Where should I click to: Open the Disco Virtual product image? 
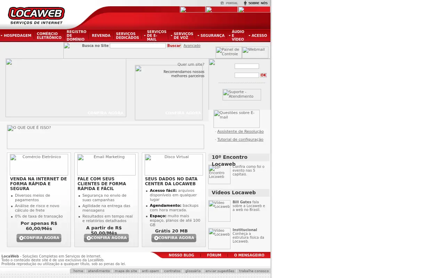point(174,165)
